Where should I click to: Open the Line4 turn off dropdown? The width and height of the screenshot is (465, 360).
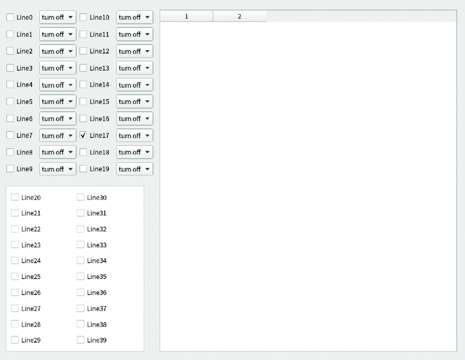[58, 85]
